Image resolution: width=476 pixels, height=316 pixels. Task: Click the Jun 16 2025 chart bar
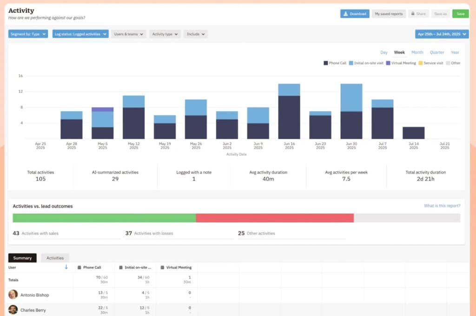coord(289,111)
